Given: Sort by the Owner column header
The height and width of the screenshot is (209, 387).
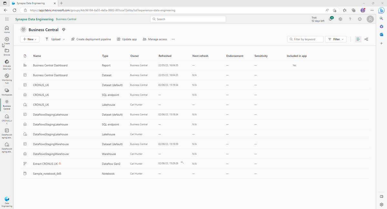Looking at the screenshot, I should pos(134,56).
